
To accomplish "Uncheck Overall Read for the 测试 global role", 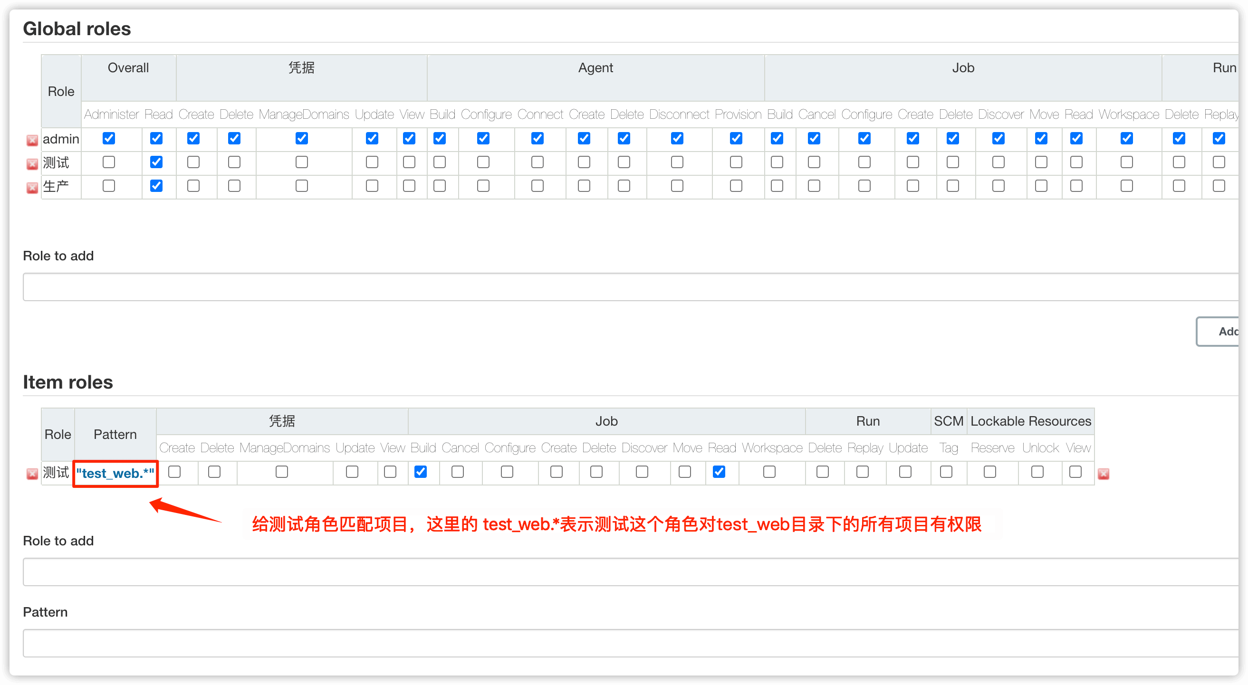I will coord(156,162).
